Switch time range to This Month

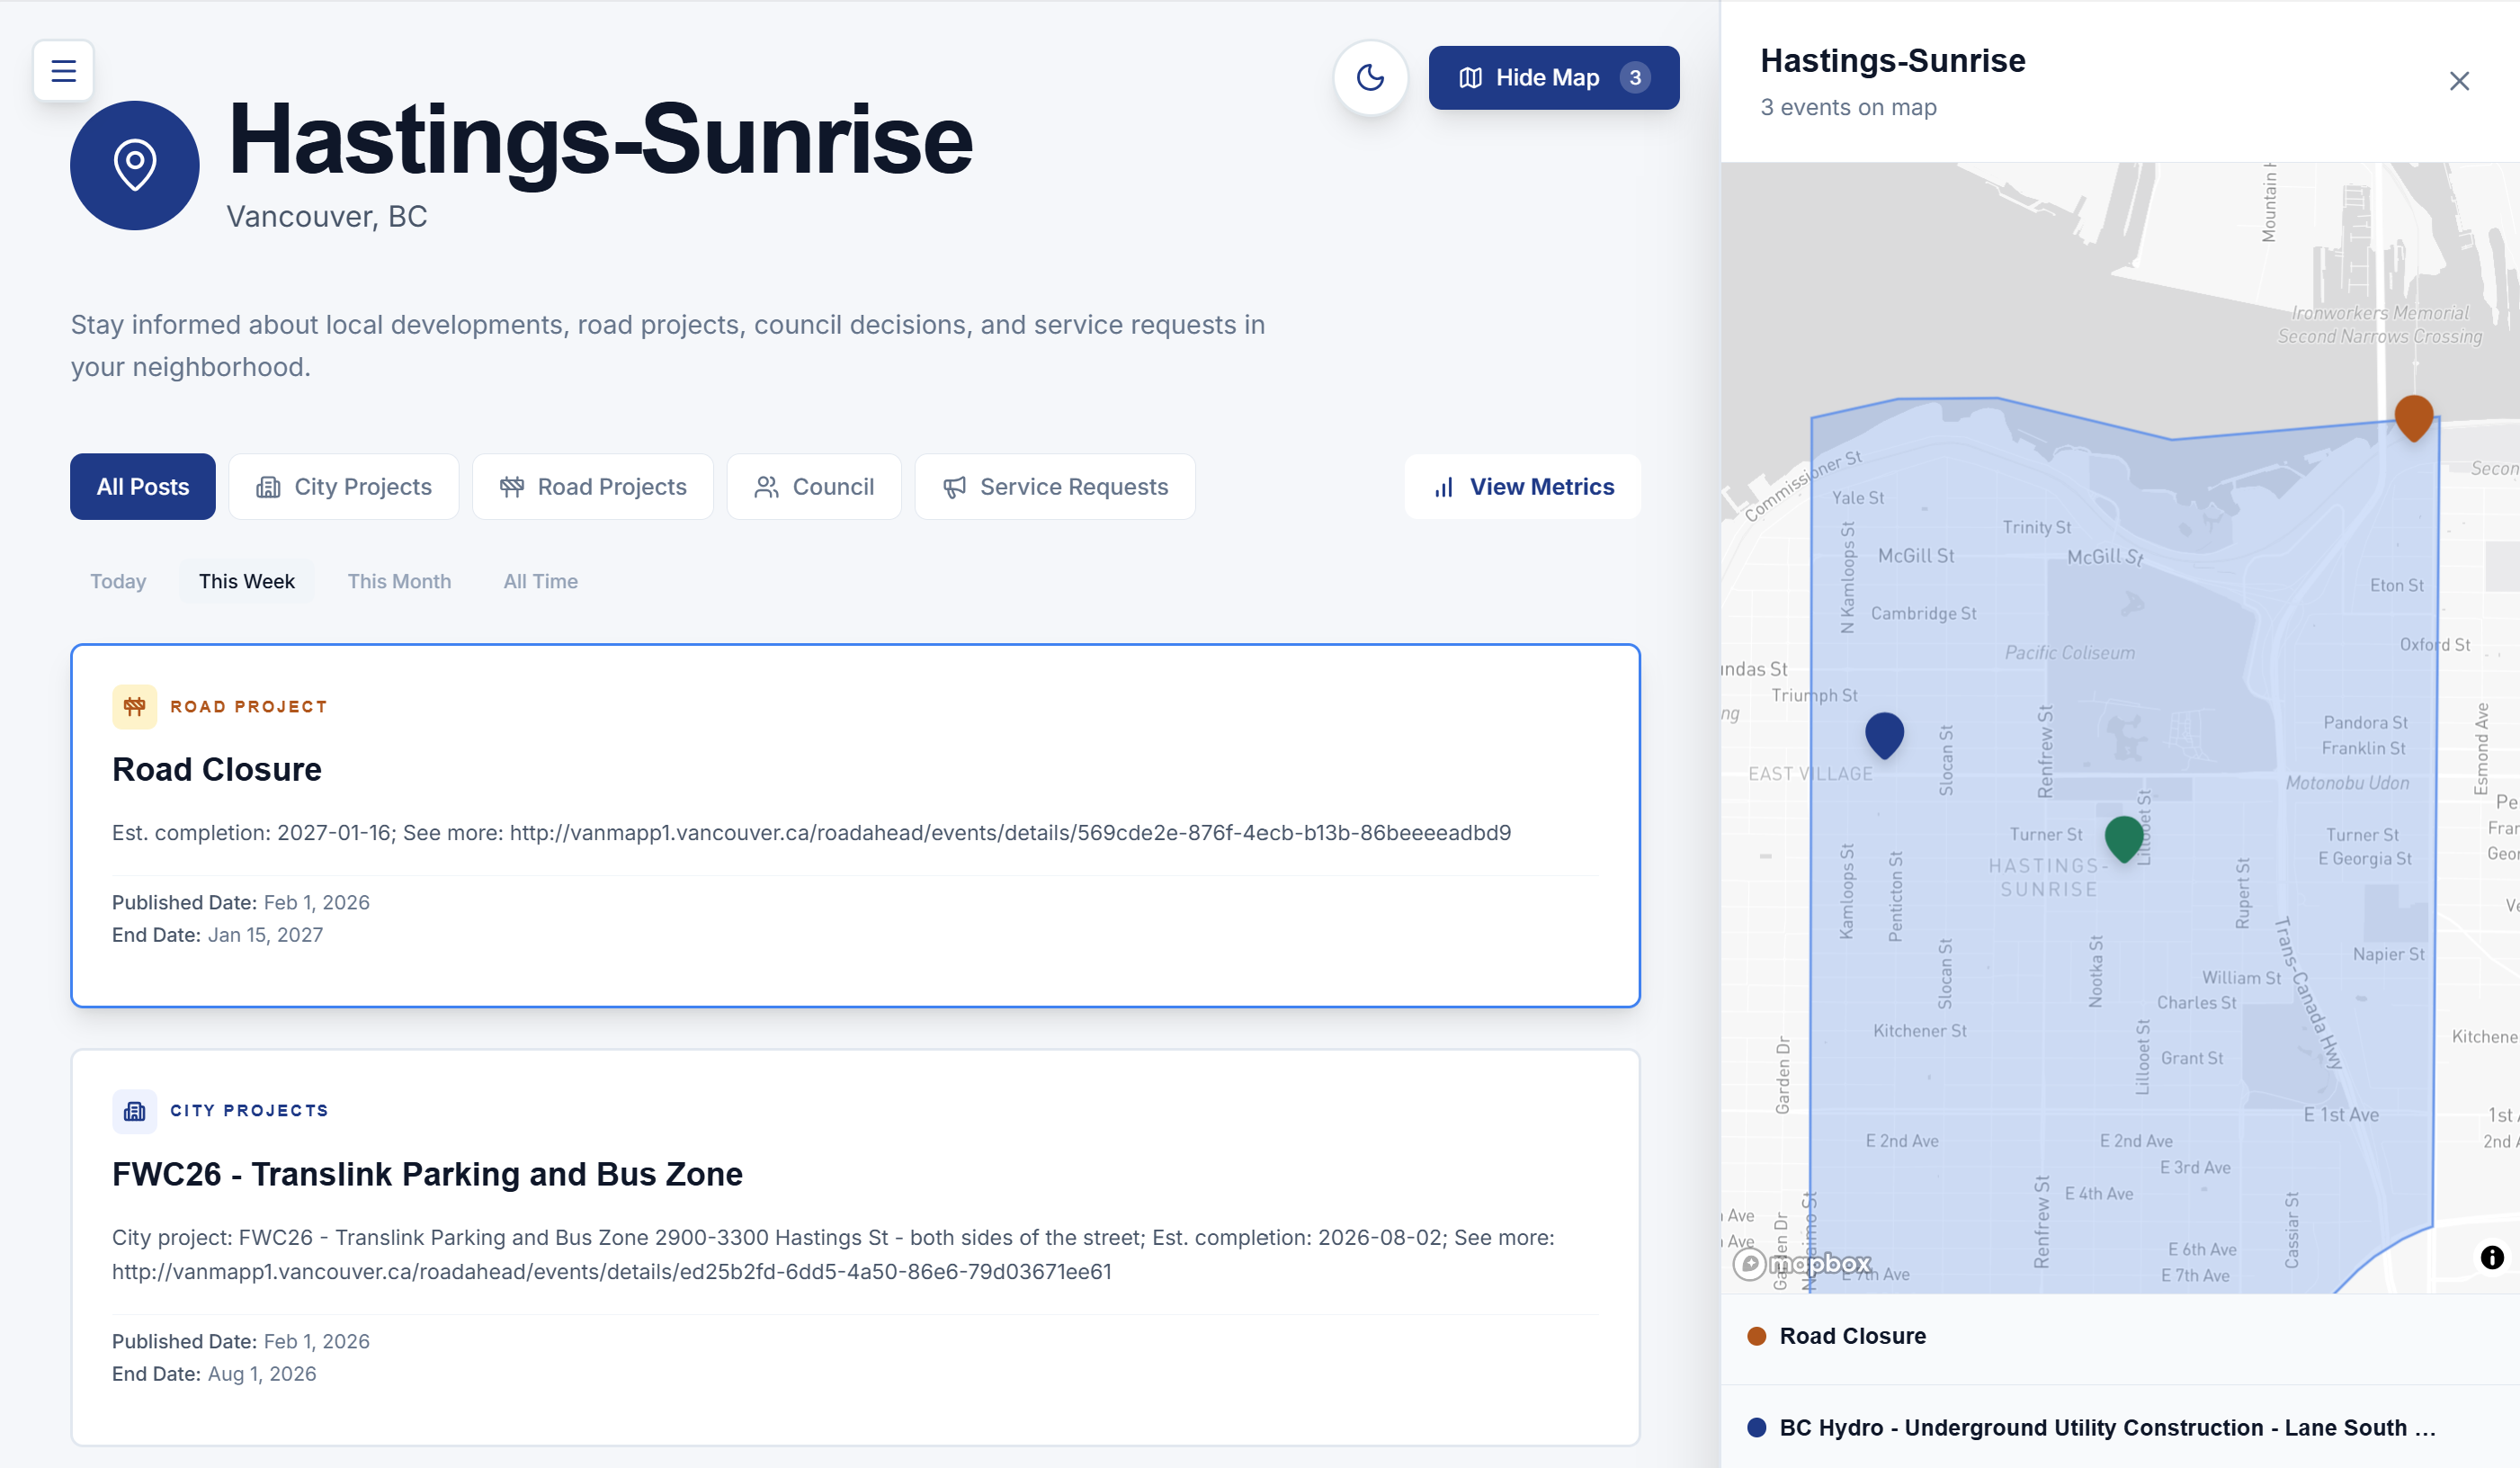click(x=398, y=581)
